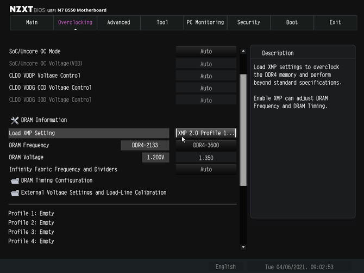The image size is (364, 273).
Task: Click the DDR4-2133 current frequency value
Action: tap(145, 145)
